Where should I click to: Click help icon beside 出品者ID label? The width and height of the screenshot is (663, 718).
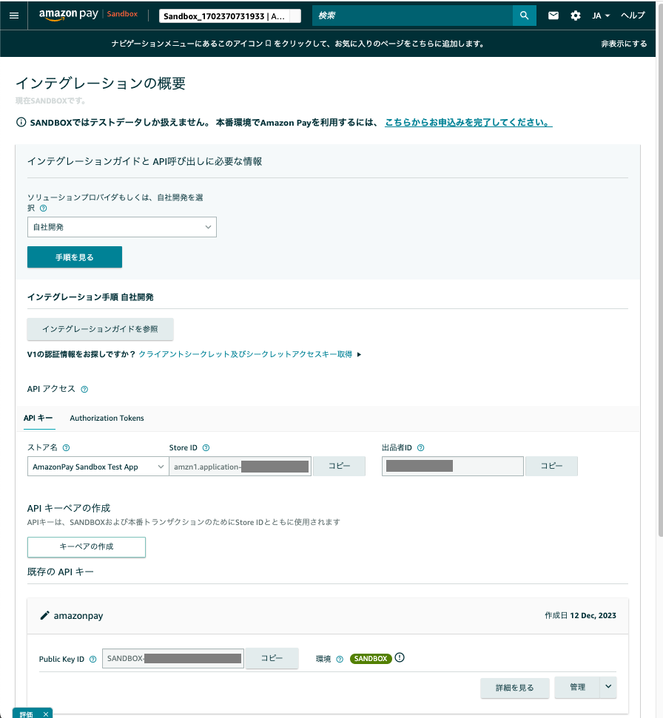tap(420, 448)
